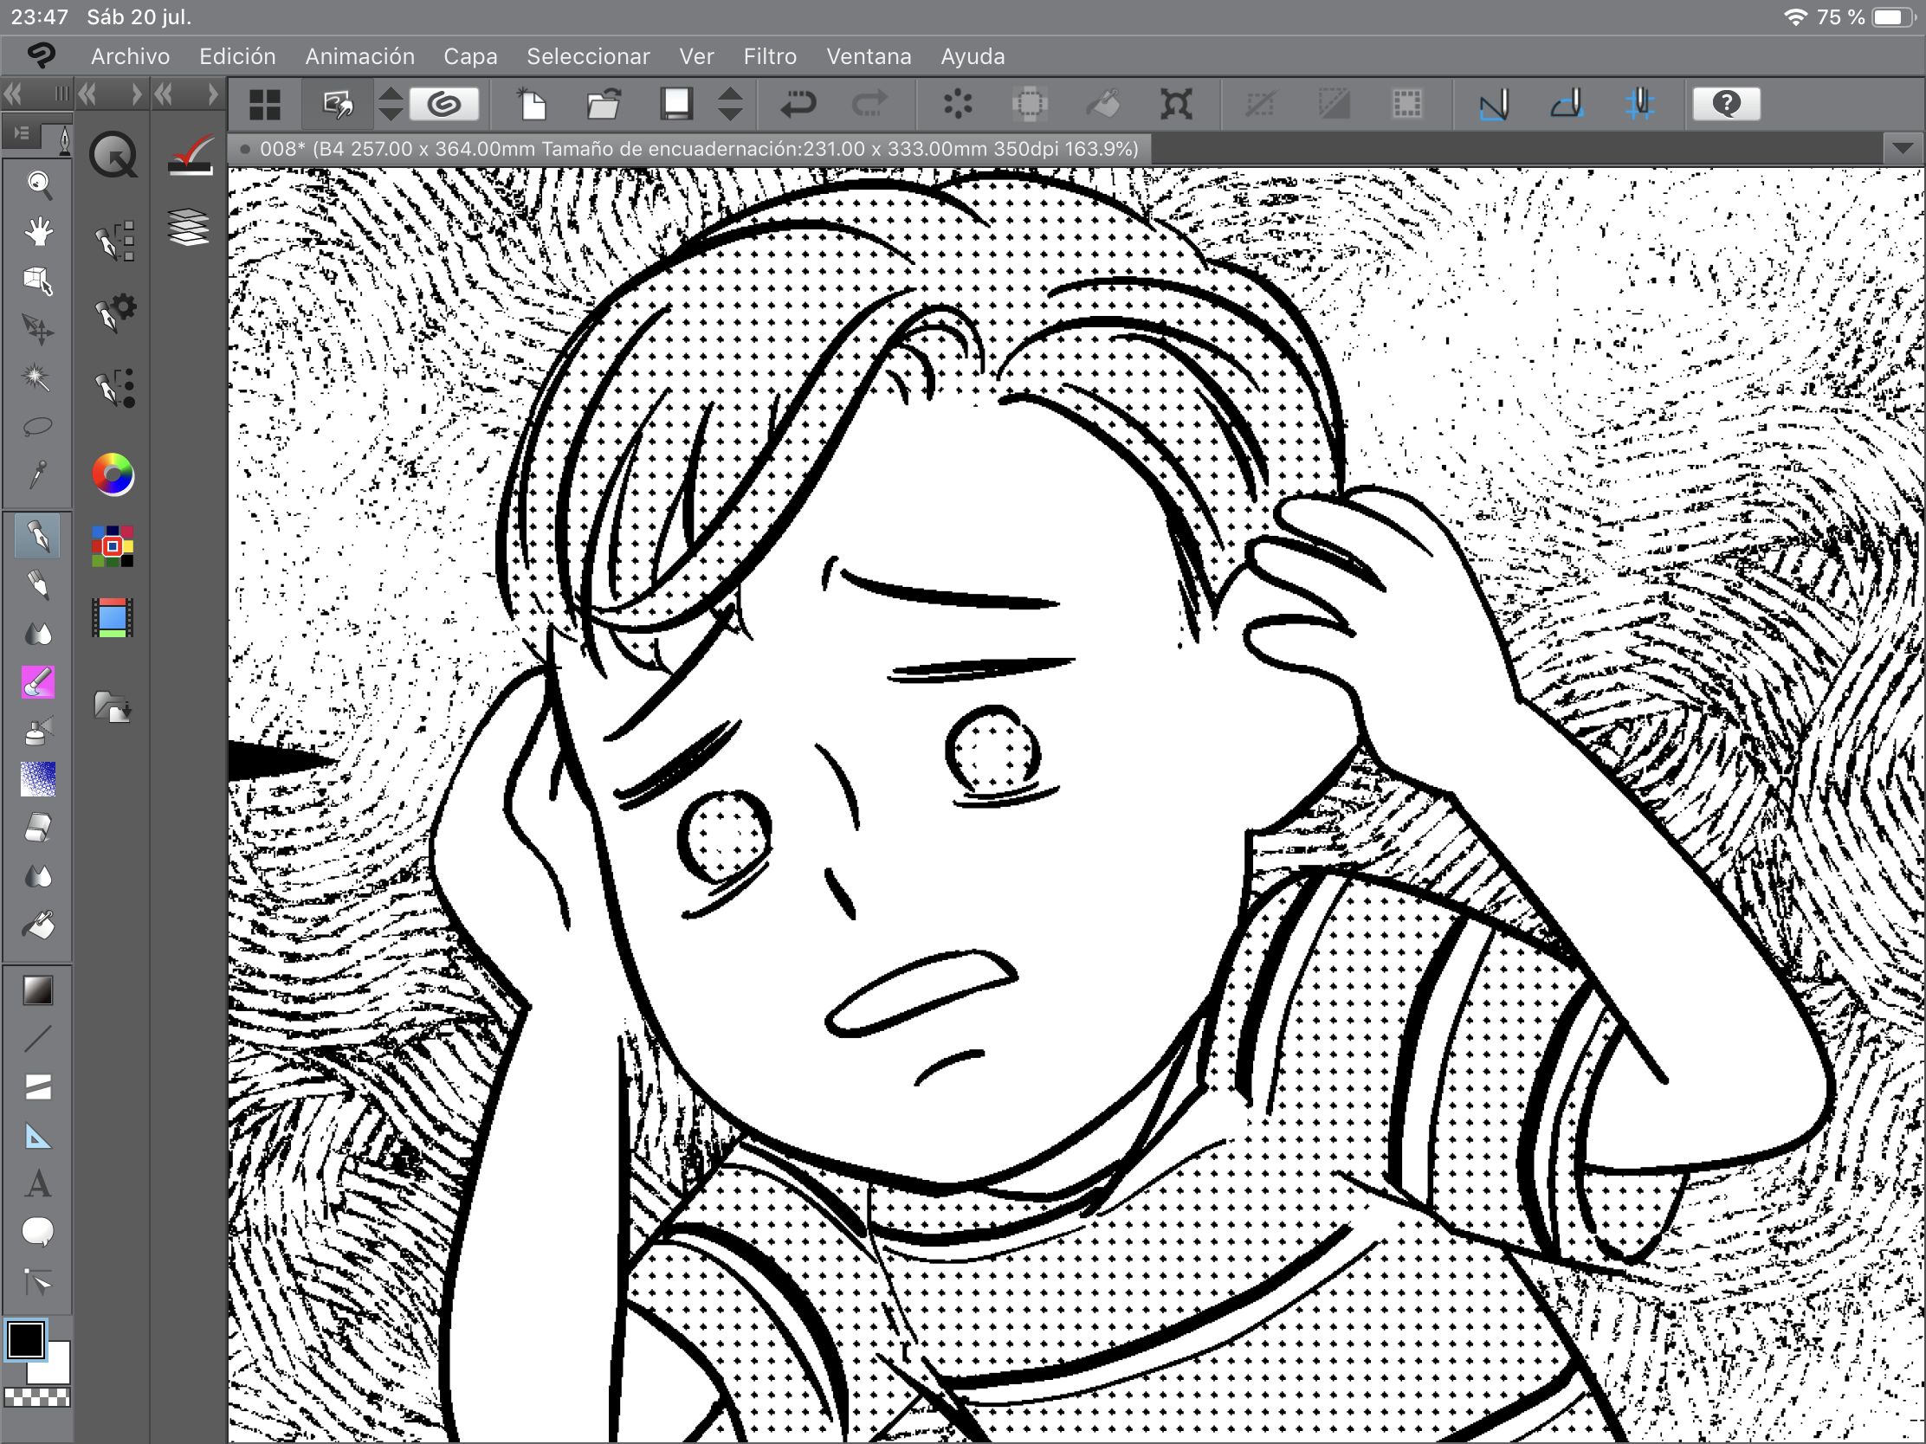
Task: Redo the last action
Action: pos(869,105)
